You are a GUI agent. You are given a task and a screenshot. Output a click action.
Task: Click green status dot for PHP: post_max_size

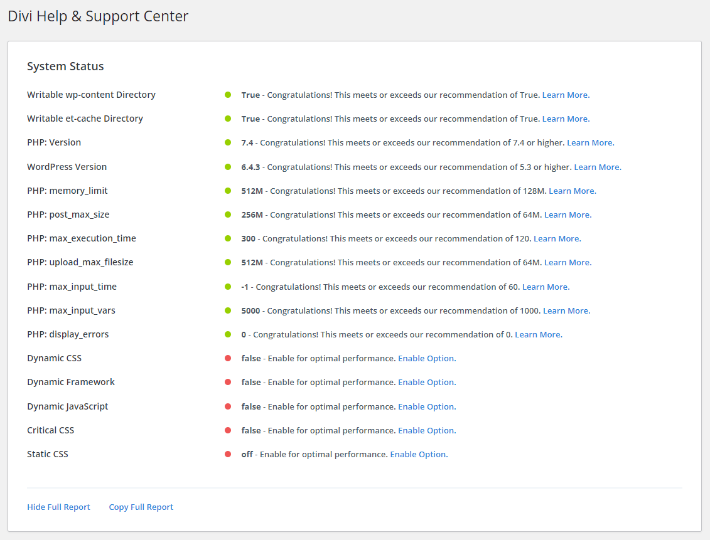(x=228, y=214)
